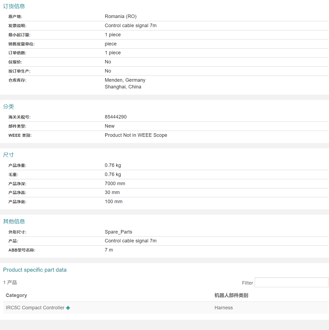Click the Product Not in WEEE Scope value
Screen dimensions: 329x330
pyautogui.click(x=136, y=135)
